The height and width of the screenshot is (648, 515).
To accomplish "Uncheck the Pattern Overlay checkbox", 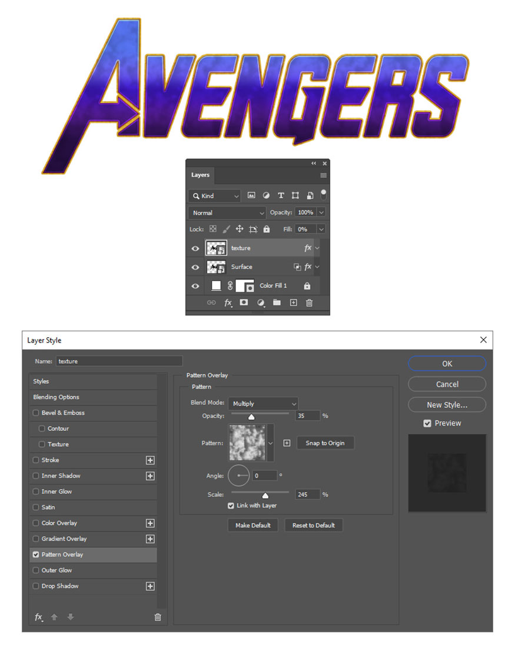I will click(x=36, y=554).
